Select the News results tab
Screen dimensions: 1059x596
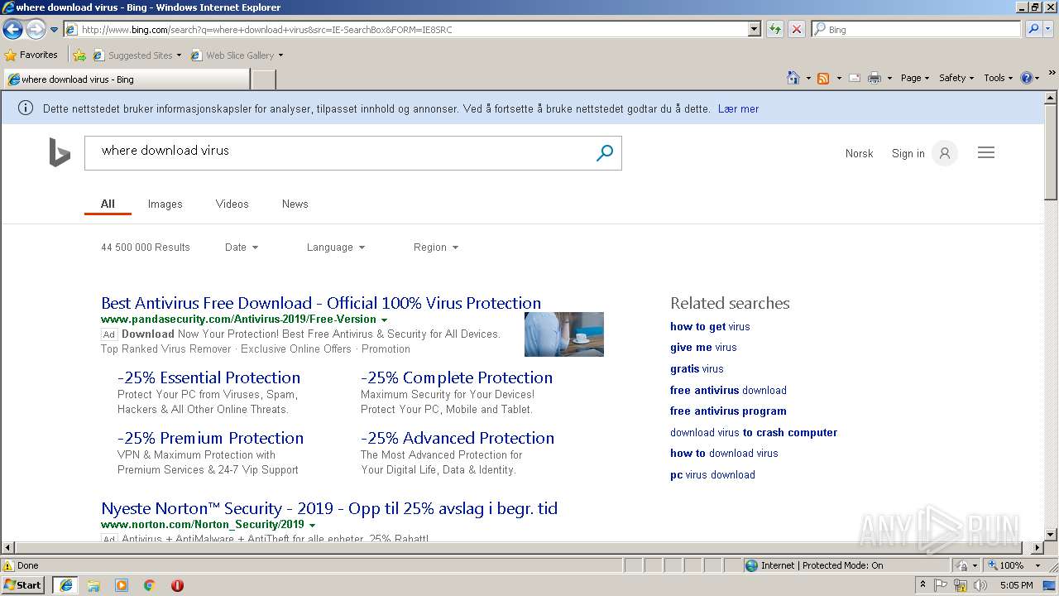click(x=295, y=204)
